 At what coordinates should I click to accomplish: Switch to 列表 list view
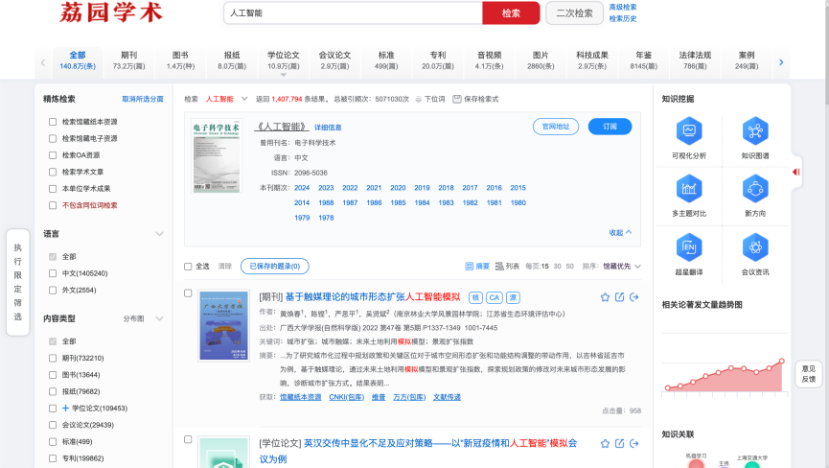[x=507, y=266]
